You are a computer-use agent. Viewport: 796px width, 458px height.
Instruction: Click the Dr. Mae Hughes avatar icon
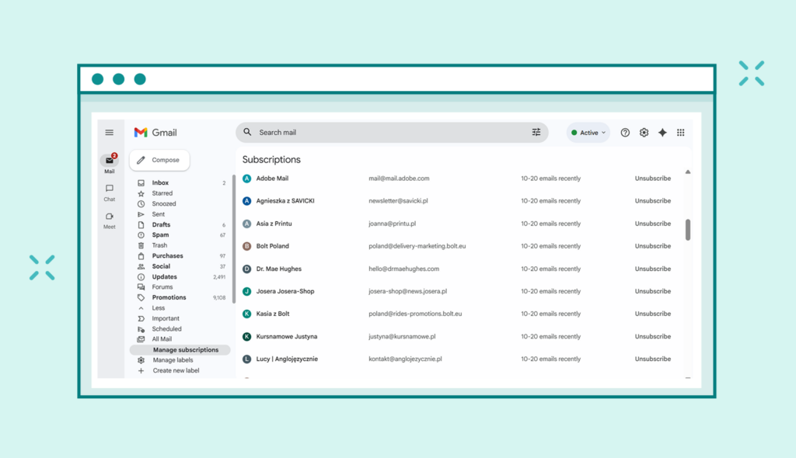246,269
